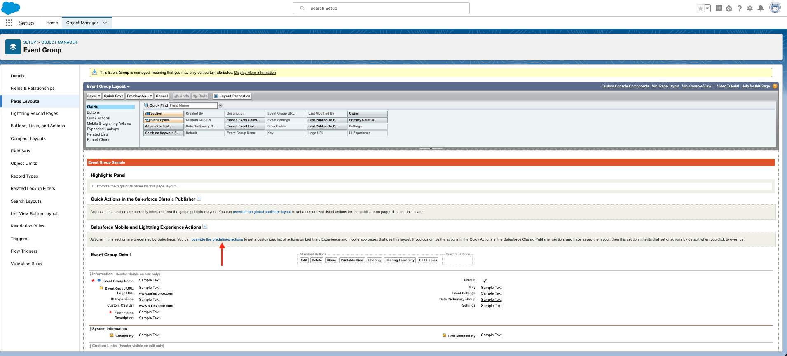Viewport: 787px width, 356px height.
Task: Open Salesforce Help question mark
Action: [x=740, y=8]
